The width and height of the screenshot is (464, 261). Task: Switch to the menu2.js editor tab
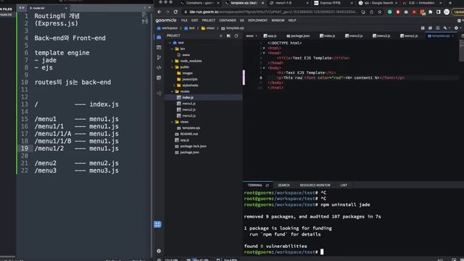point(381,36)
